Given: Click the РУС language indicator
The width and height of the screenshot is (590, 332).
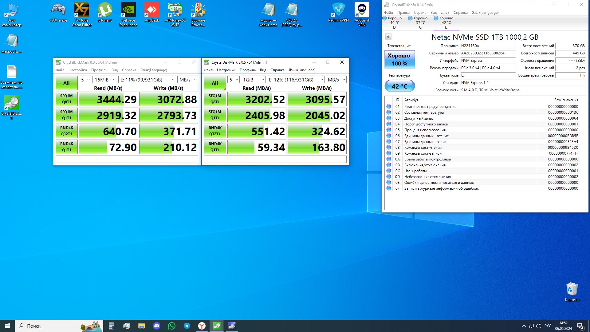Looking at the screenshot, I should coord(548,326).
